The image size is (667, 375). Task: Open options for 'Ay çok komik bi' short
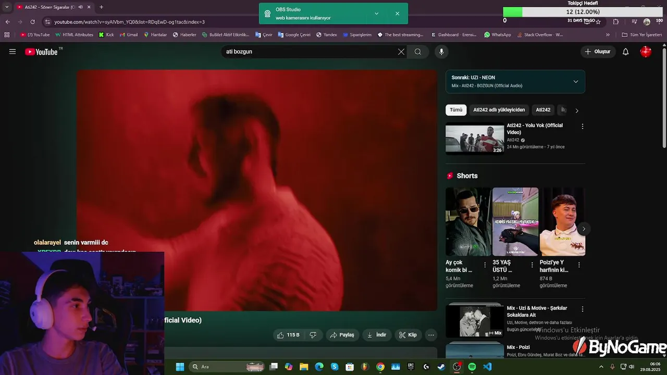point(485,265)
